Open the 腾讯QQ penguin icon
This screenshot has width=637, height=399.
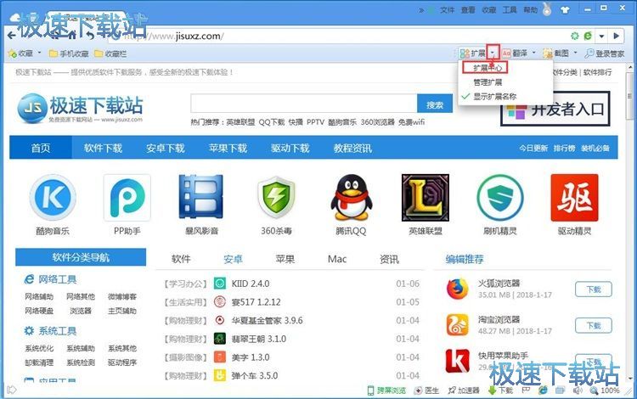[352, 197]
